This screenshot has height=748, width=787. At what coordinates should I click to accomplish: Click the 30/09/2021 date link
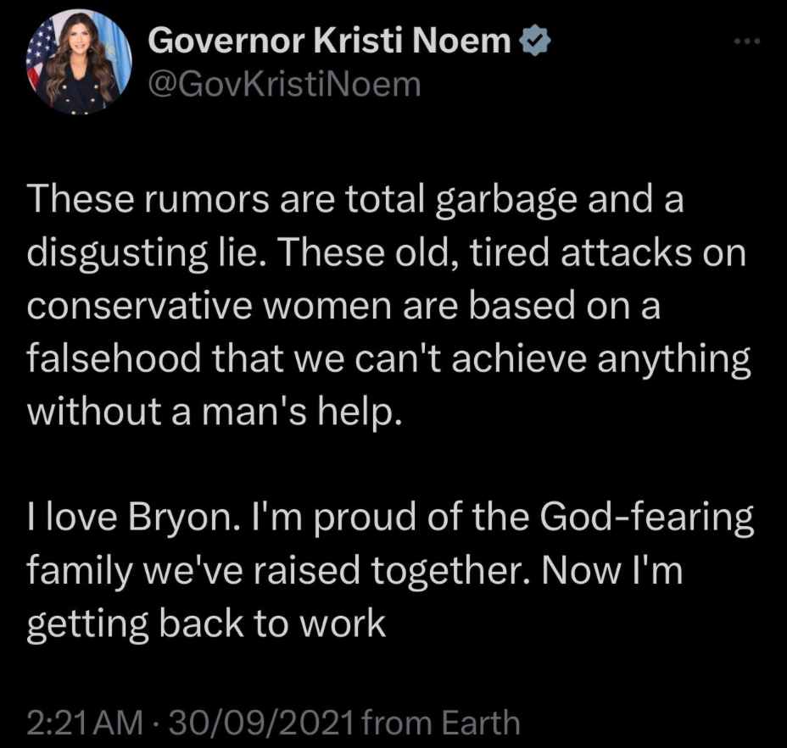click(x=263, y=724)
